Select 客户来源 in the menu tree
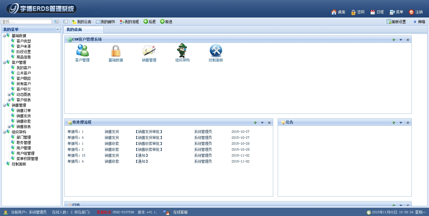This screenshot has height=216, width=429. point(24,47)
